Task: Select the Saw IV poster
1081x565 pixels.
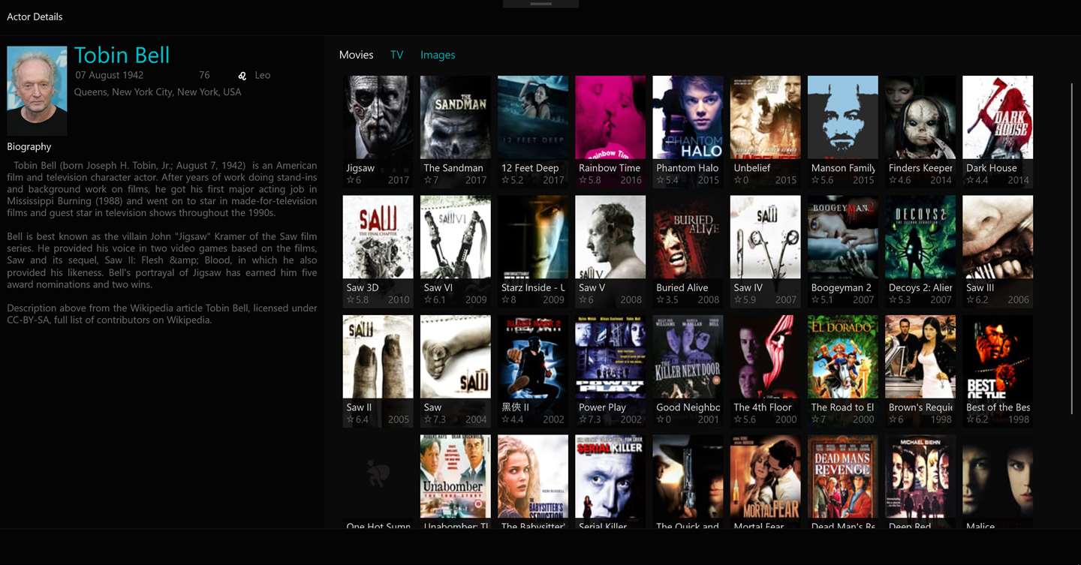Action: point(765,237)
